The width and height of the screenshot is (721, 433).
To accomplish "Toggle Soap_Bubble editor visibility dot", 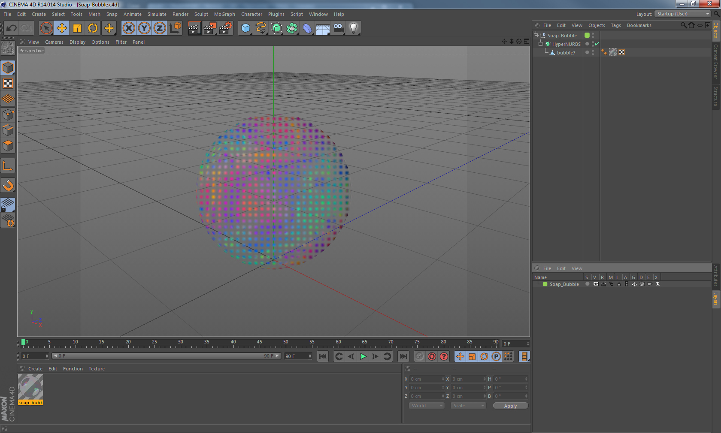I will [x=593, y=34].
